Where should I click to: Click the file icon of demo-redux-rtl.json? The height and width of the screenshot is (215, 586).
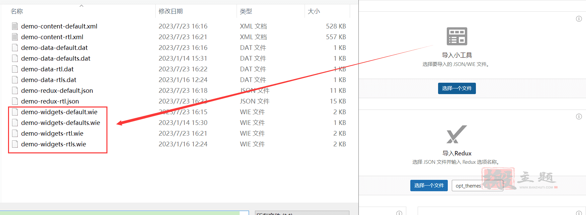point(15,101)
